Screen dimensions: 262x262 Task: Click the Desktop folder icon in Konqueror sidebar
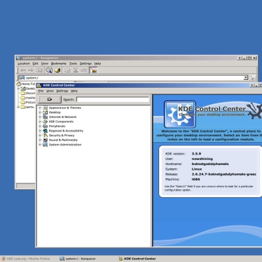[23, 88]
